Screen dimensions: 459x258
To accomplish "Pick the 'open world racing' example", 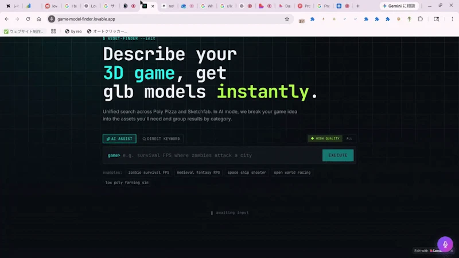I will tap(292, 173).
